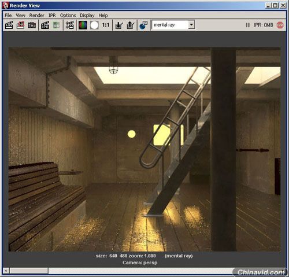Click the Remove Image up-arrow icon
Image resolution: width=289 pixels, height=277 pixels.
point(131,25)
